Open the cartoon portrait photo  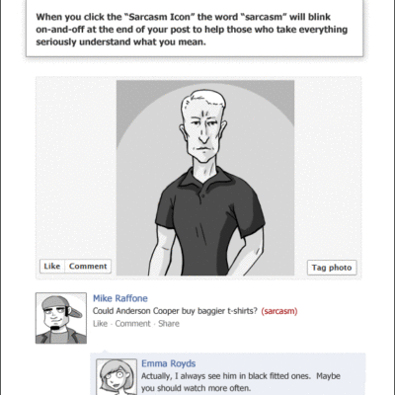click(x=205, y=178)
